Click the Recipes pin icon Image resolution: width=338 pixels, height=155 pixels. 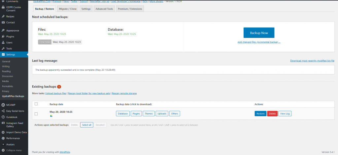tap(3, 17)
